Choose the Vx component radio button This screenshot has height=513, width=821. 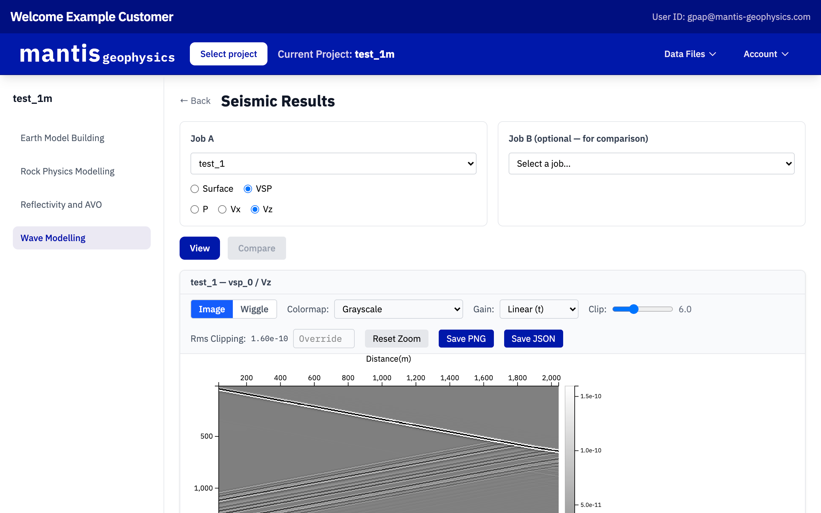tap(222, 209)
